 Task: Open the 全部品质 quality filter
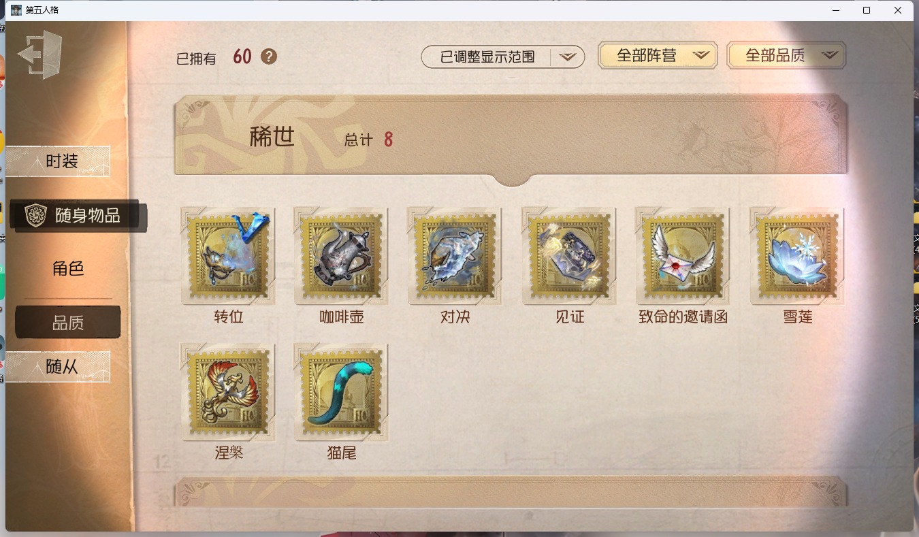click(x=786, y=56)
